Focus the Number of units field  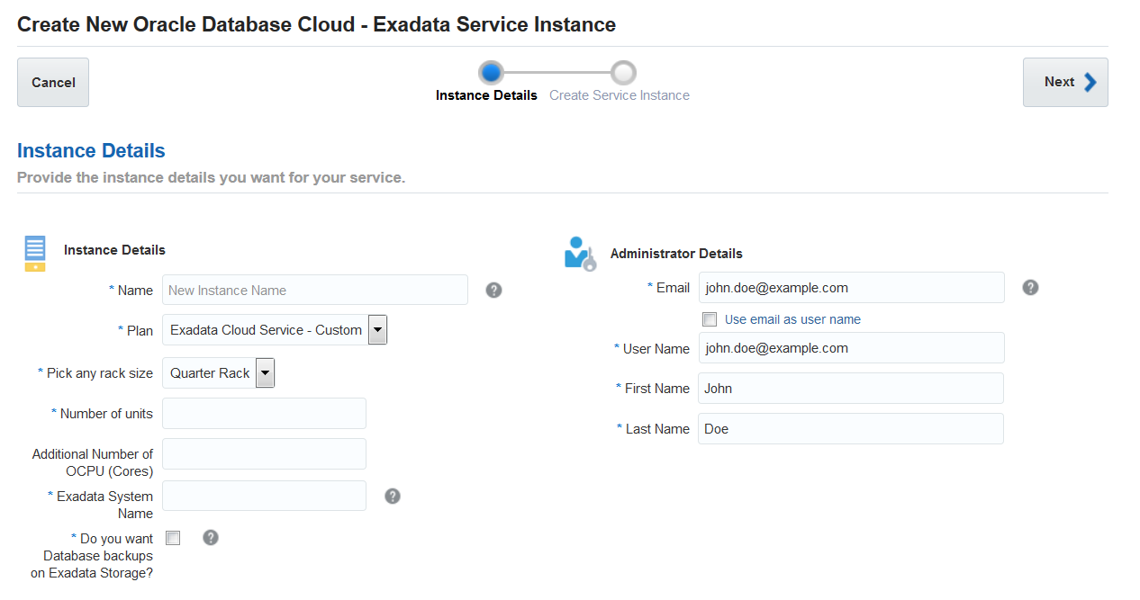264,413
